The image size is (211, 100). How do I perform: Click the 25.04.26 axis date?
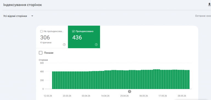124,96
